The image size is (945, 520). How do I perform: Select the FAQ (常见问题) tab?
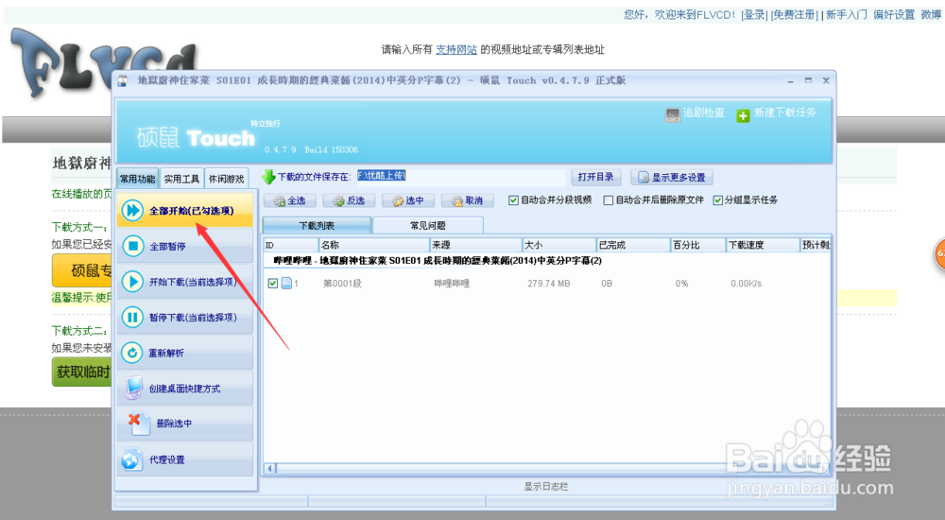(428, 225)
